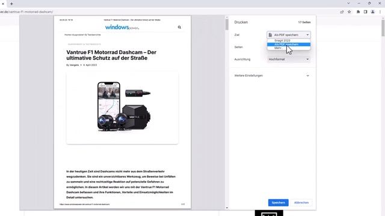
Task: Select Snagit 2023 as destination
Action: (289, 41)
